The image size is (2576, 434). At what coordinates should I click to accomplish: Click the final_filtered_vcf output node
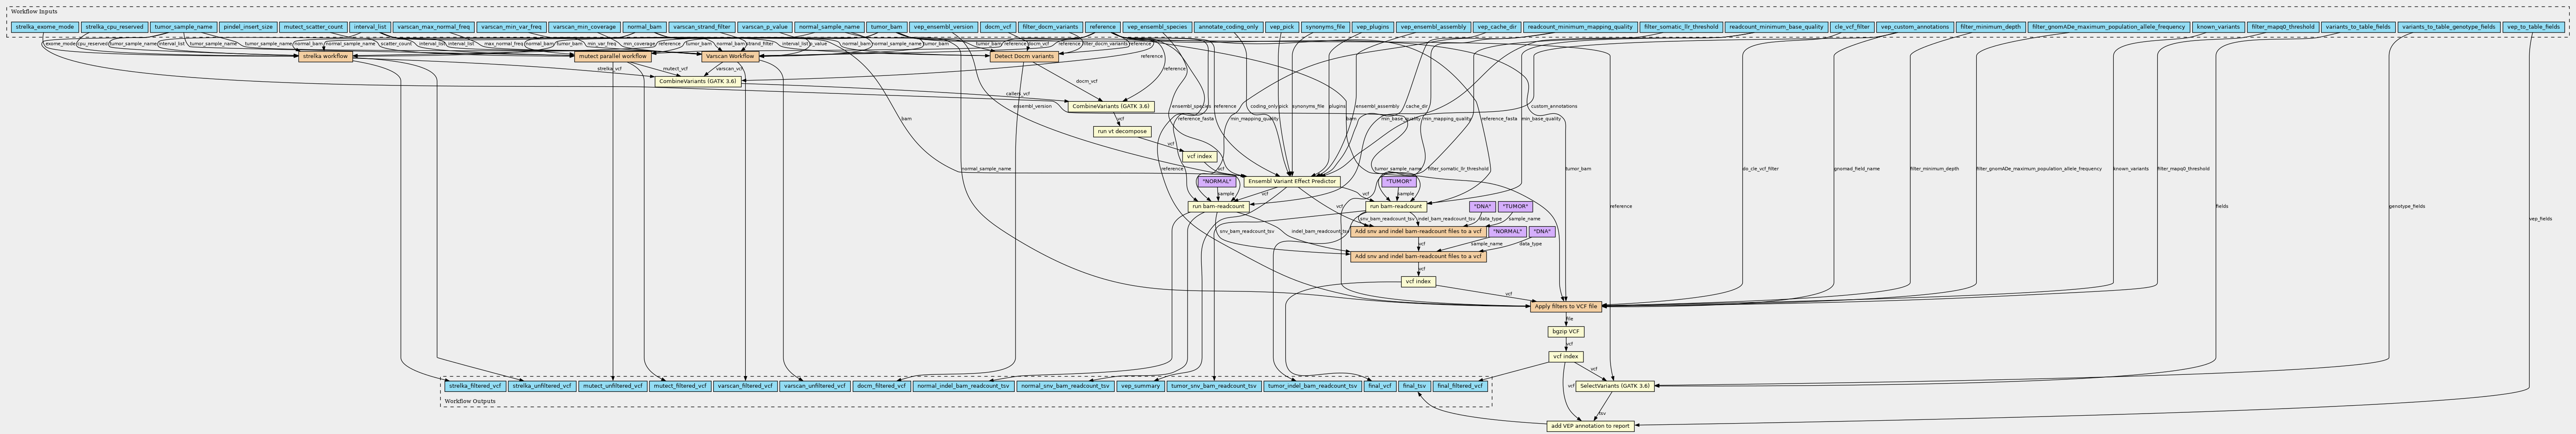[1460, 385]
